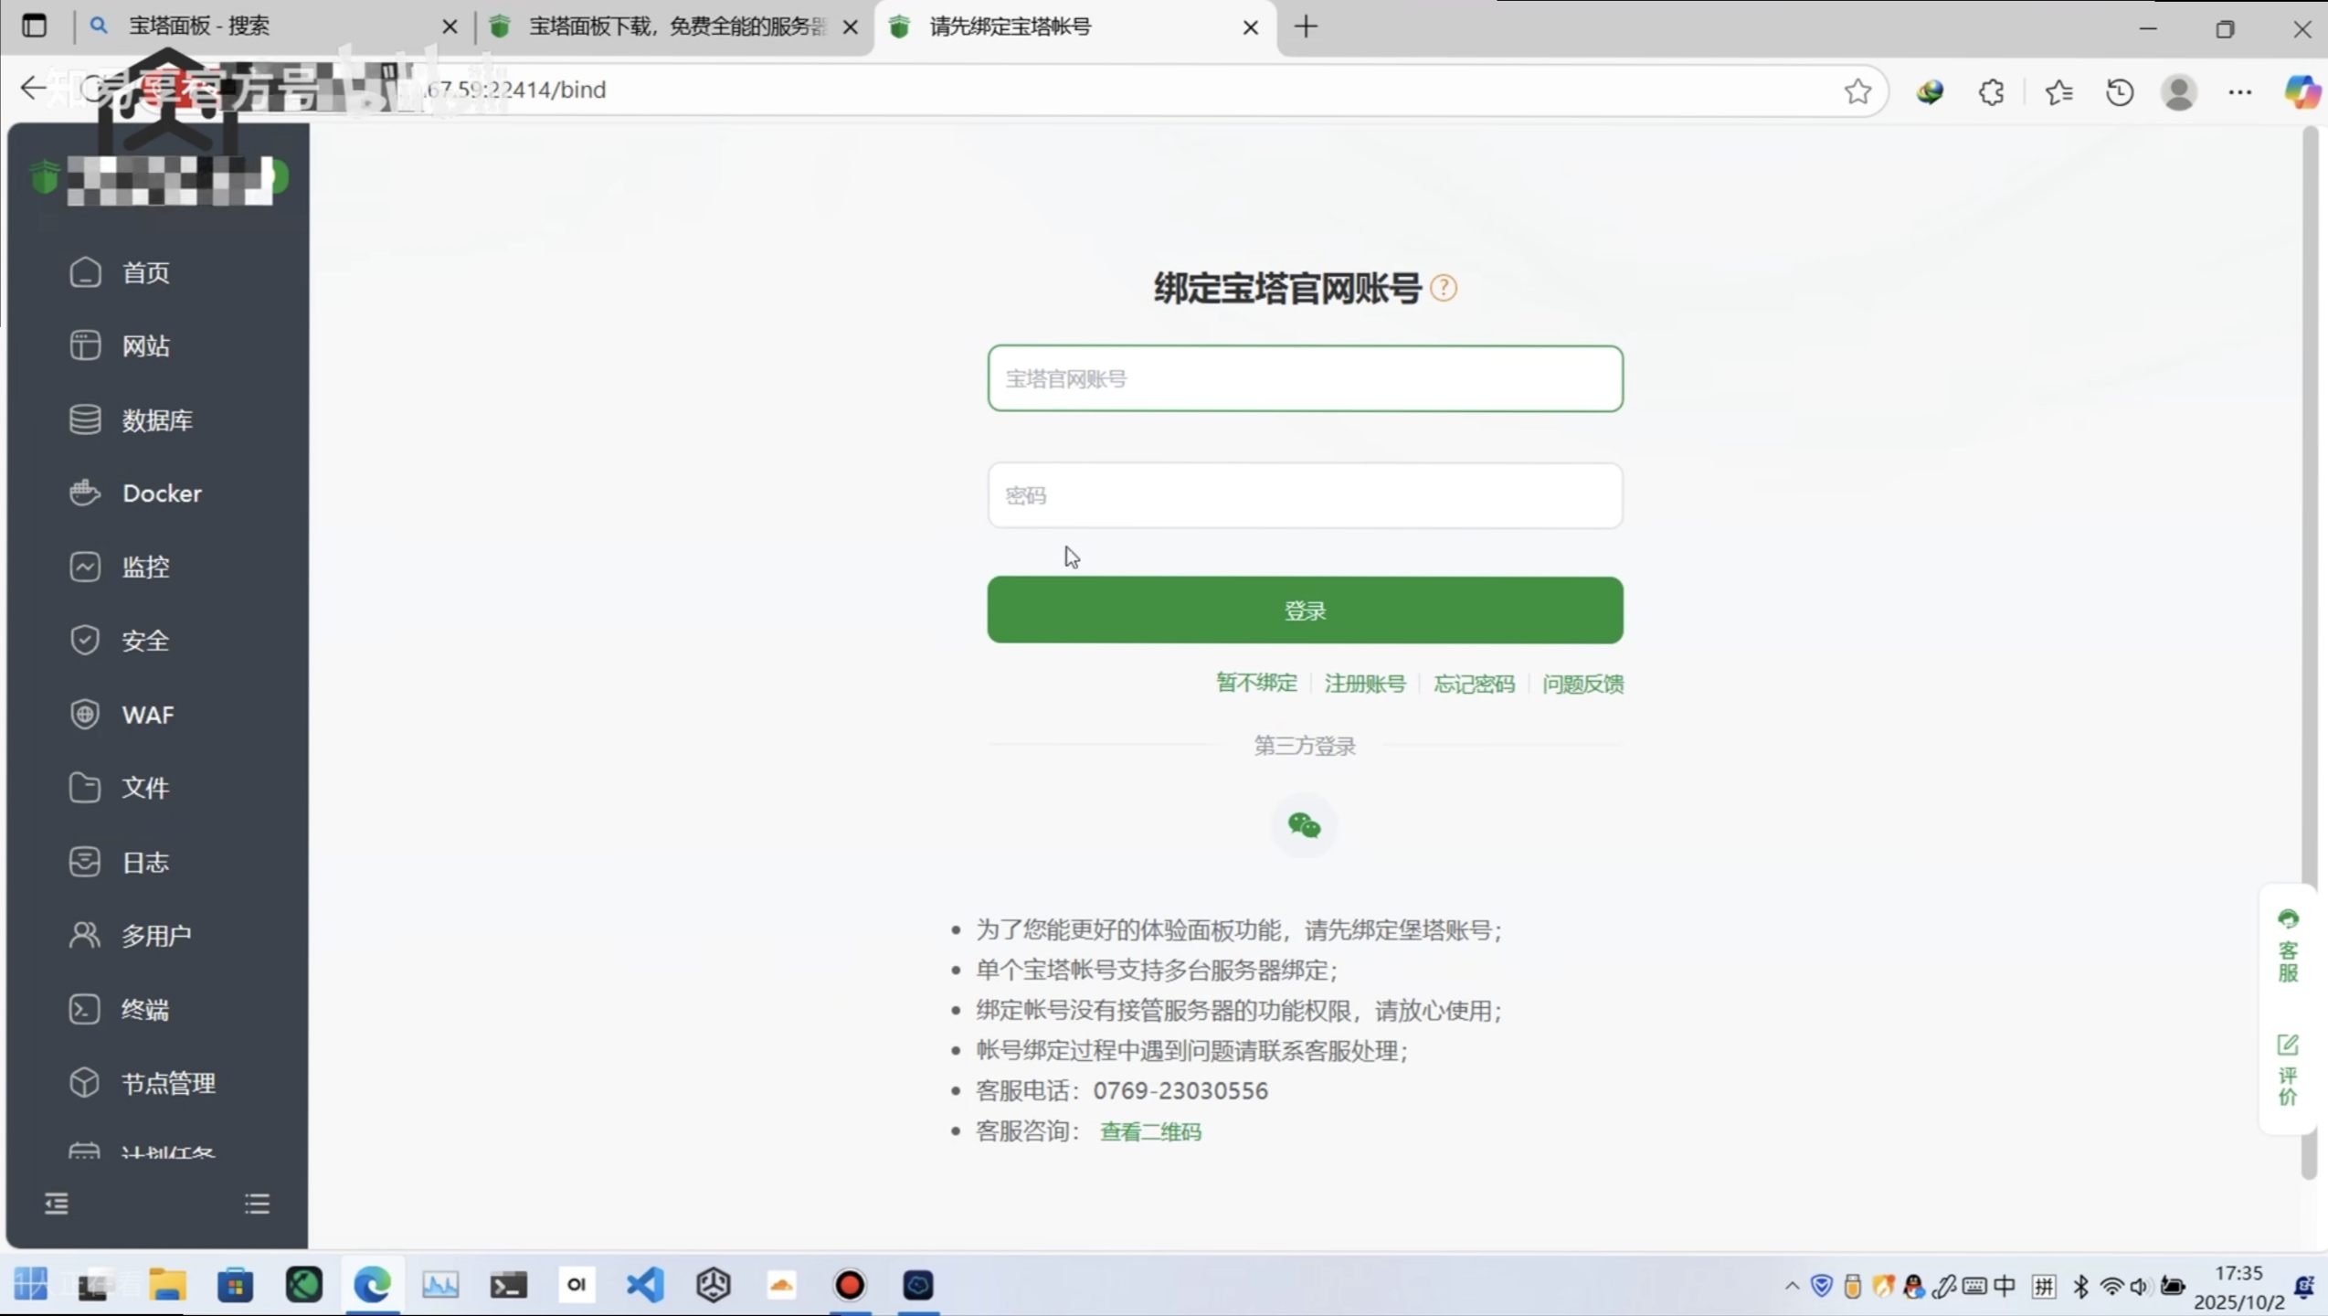
Task: Add page to favorites with star icon
Action: pyautogui.click(x=1857, y=91)
